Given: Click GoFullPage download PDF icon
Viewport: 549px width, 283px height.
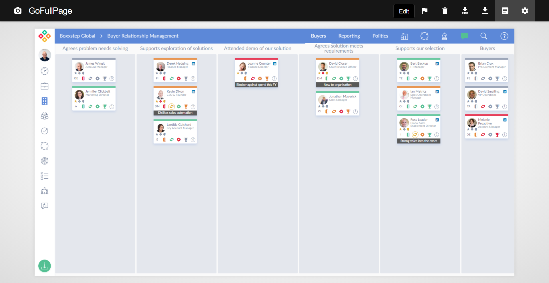Looking at the screenshot, I should [465, 11].
